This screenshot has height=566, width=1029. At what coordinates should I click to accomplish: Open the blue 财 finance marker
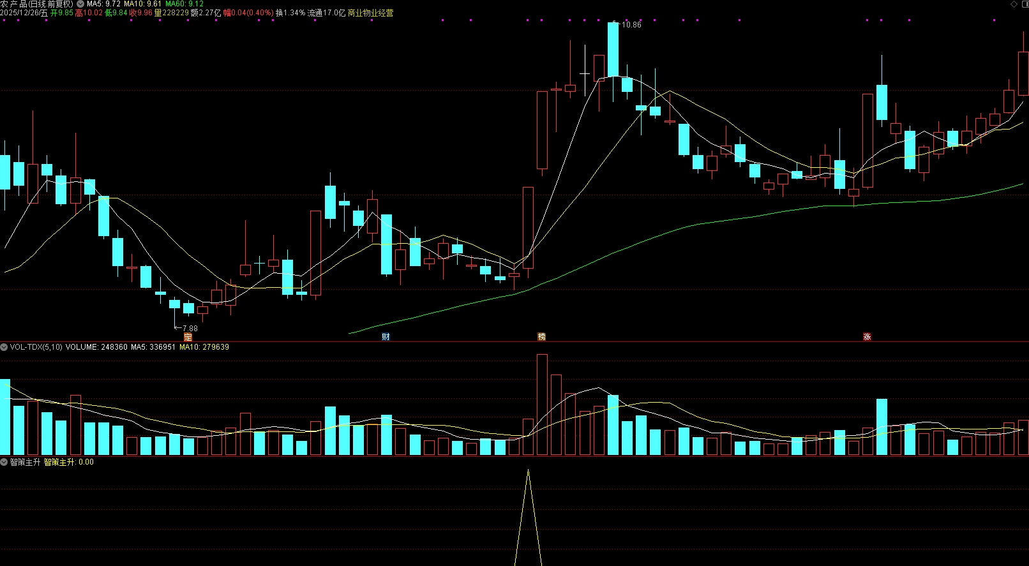[x=386, y=337]
